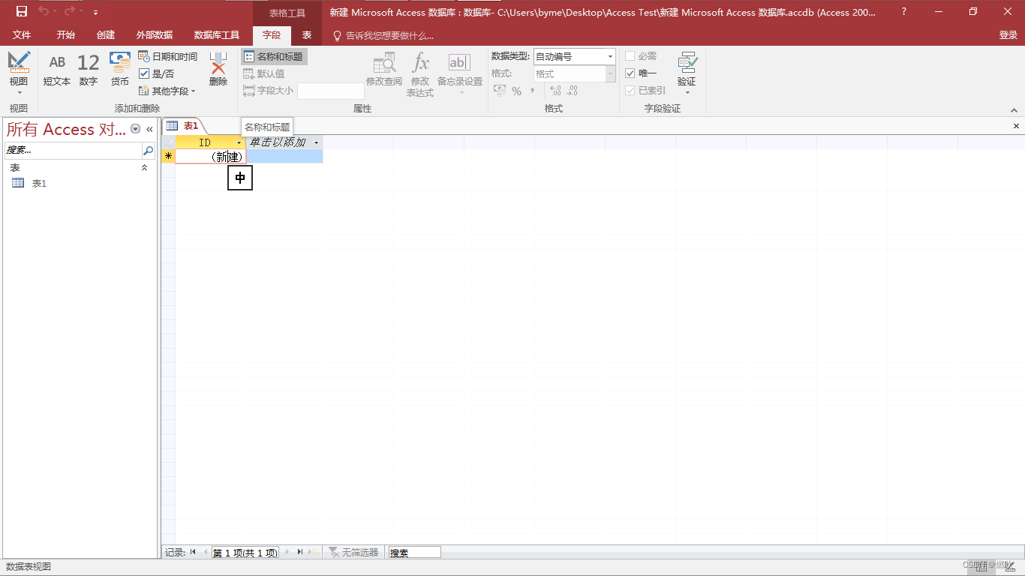
Task: Click the Redo arrow in title bar
Action: click(x=69, y=11)
